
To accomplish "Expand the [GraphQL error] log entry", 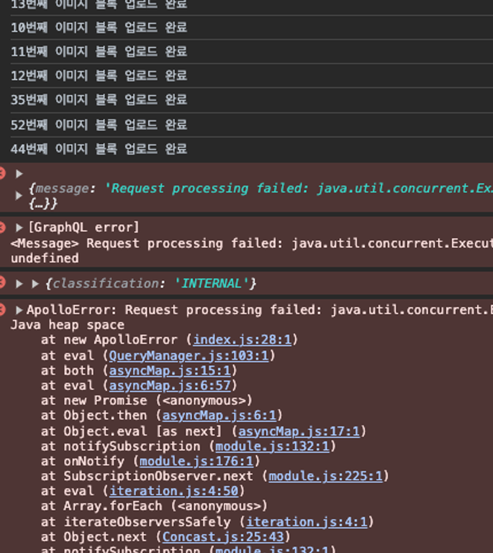I will pos(19,227).
